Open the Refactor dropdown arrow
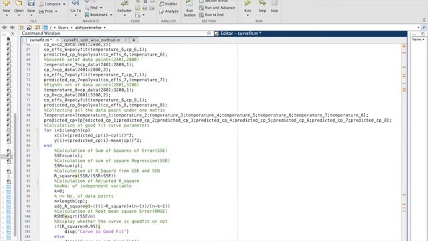Image resolution: width=428 pixels, height=241 pixels. (x=124, y=15)
